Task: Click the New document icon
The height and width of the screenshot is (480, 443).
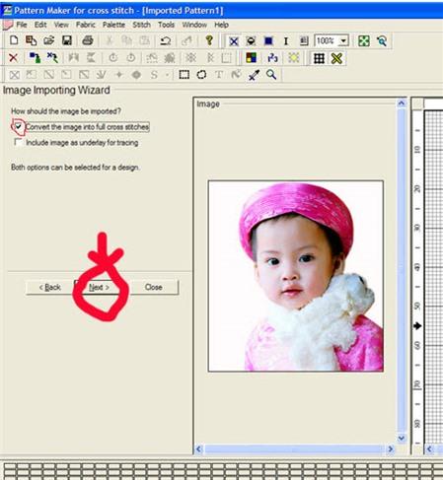Action: pos(14,40)
